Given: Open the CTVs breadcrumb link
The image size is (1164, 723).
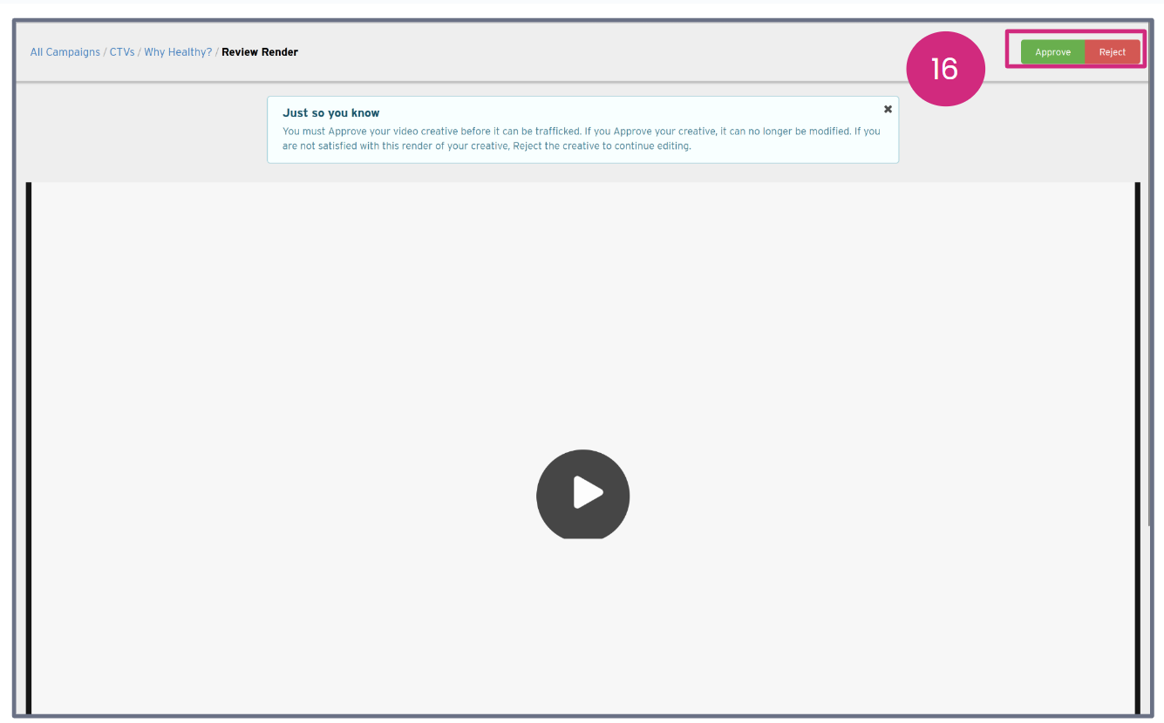Looking at the screenshot, I should coord(122,52).
